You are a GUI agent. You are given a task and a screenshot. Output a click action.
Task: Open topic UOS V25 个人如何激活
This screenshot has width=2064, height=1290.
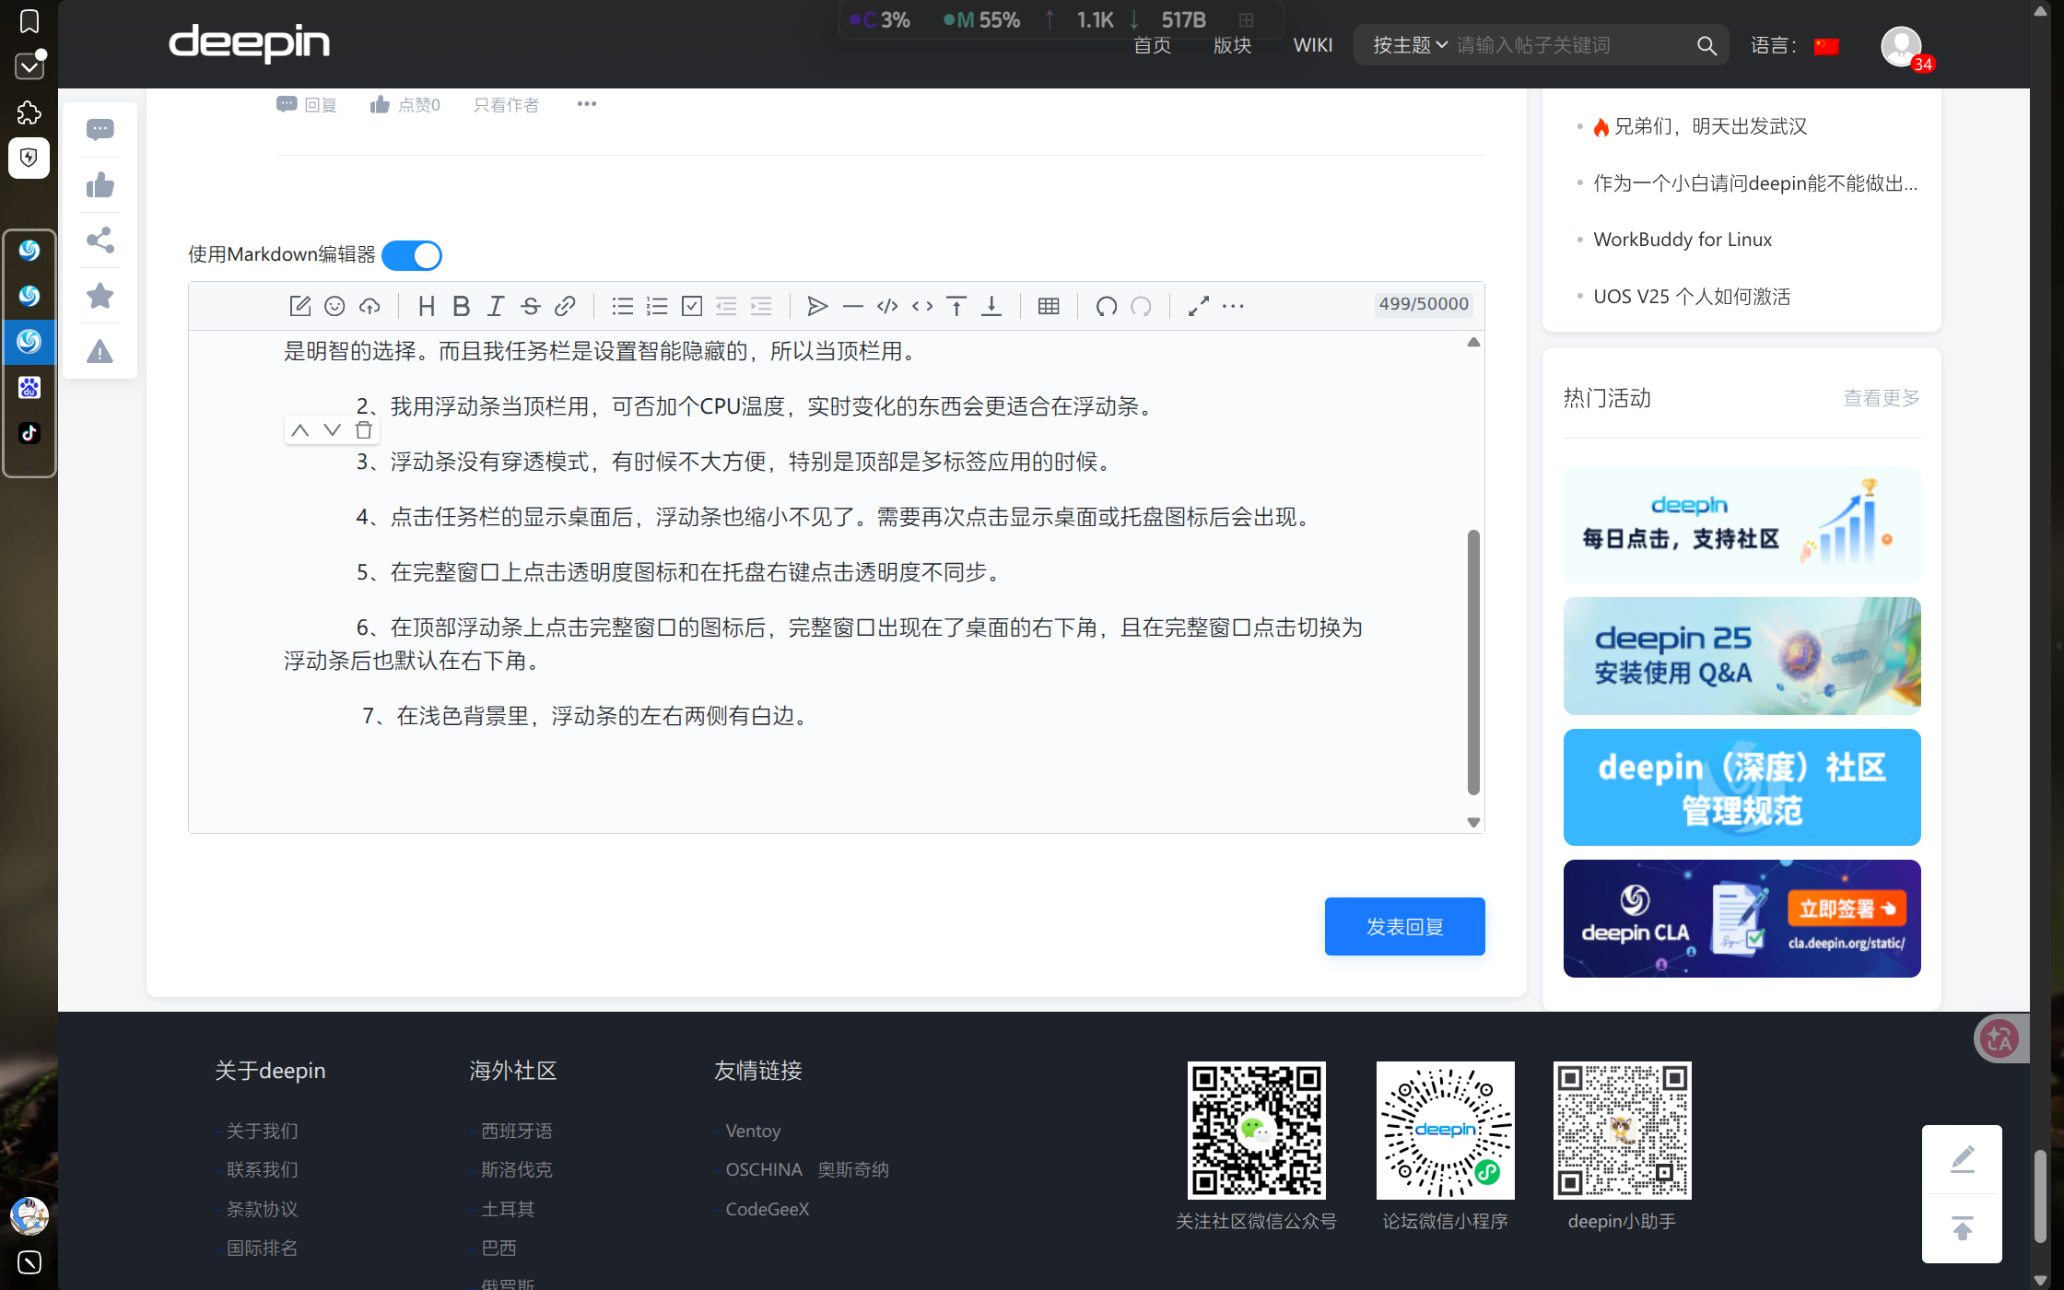[1692, 297]
